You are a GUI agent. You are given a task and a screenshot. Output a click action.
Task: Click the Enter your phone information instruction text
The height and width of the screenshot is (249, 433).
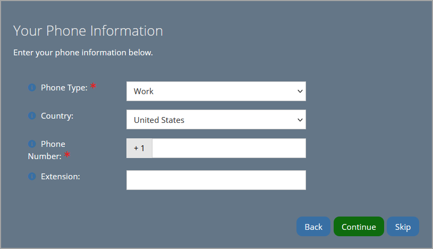click(x=83, y=53)
